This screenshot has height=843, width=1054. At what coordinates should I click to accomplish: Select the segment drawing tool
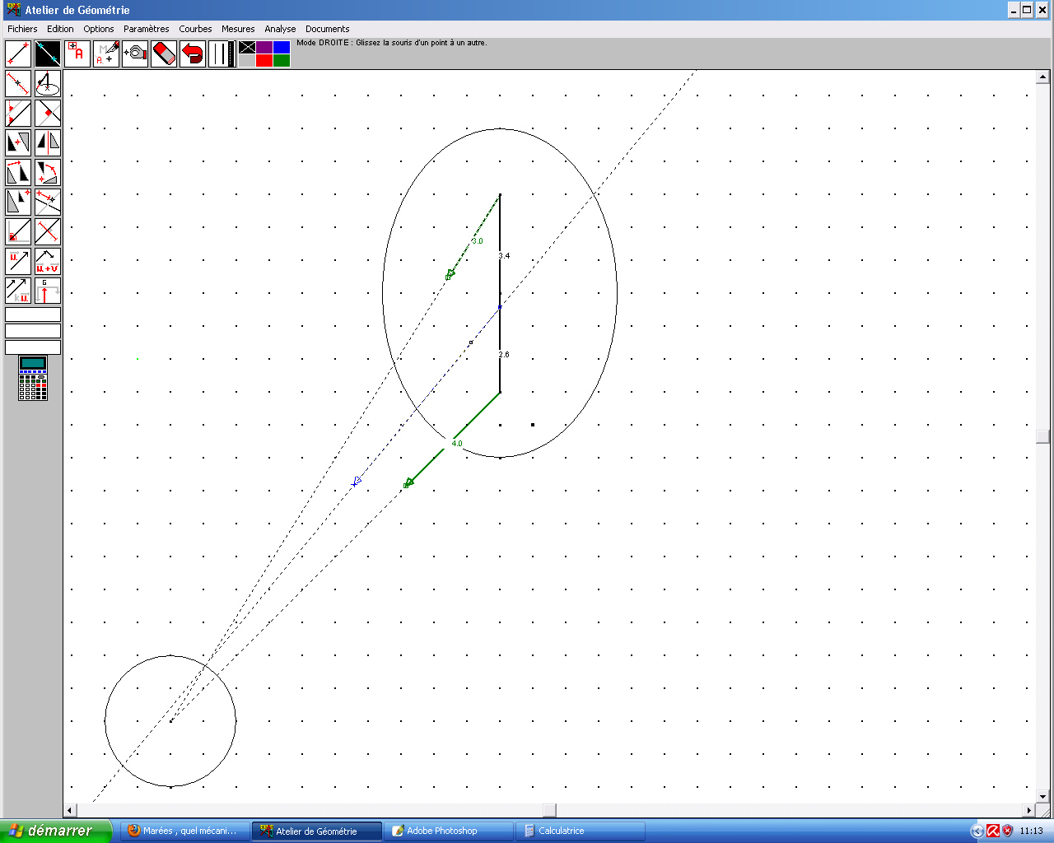point(18,54)
